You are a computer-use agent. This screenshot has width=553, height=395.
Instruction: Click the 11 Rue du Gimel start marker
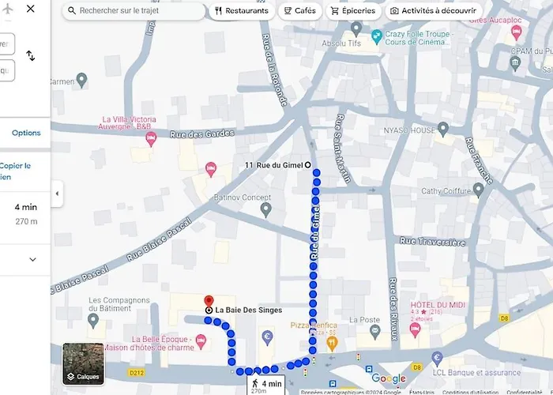click(x=307, y=165)
